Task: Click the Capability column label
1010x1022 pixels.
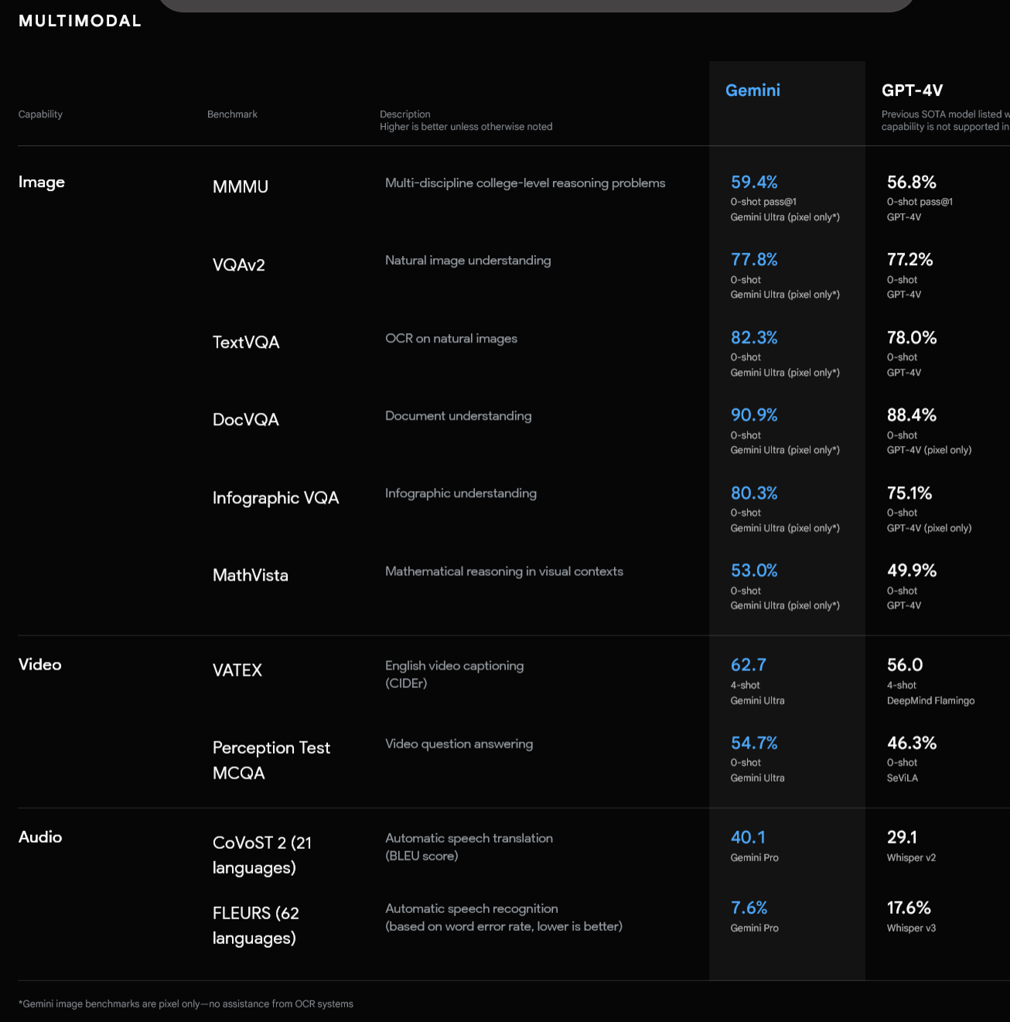Action: [40, 114]
